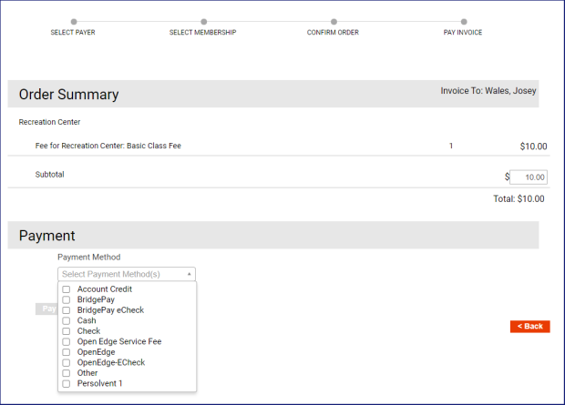This screenshot has height=405, width=565.
Task: Check the Other payment method
Action: [x=67, y=373]
